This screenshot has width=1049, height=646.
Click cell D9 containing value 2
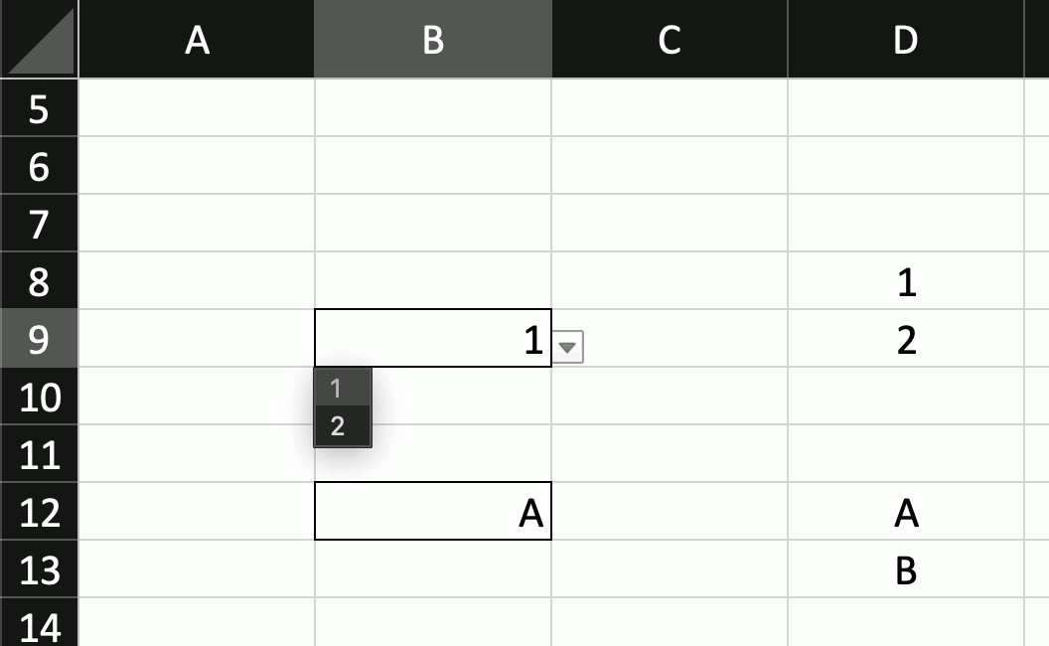[905, 339]
